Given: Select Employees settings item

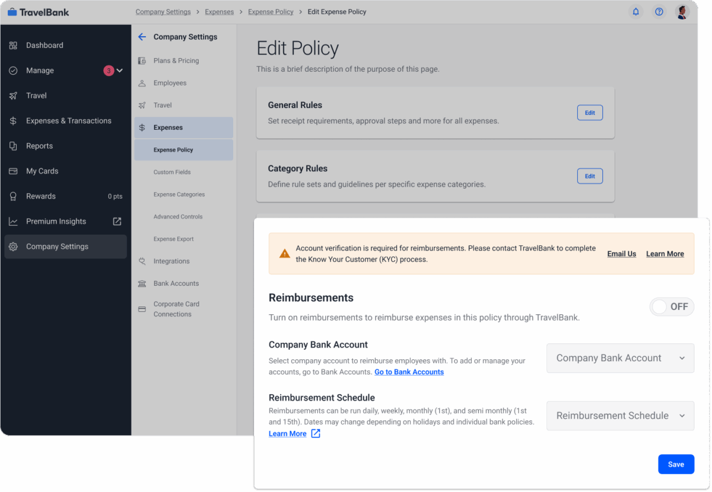Looking at the screenshot, I should [183, 83].
